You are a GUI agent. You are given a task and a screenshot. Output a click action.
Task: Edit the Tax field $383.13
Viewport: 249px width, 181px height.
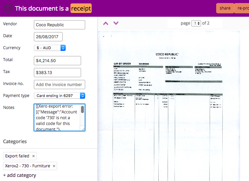(57, 73)
